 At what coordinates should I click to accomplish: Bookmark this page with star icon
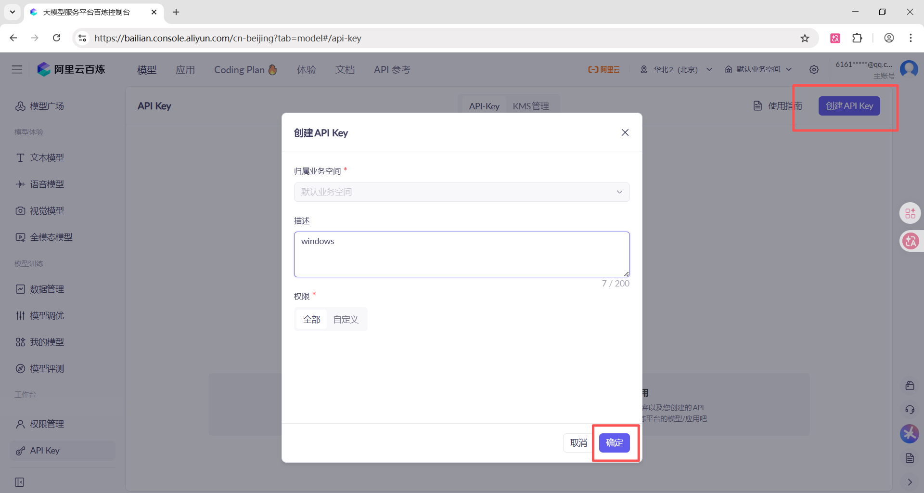tap(805, 38)
